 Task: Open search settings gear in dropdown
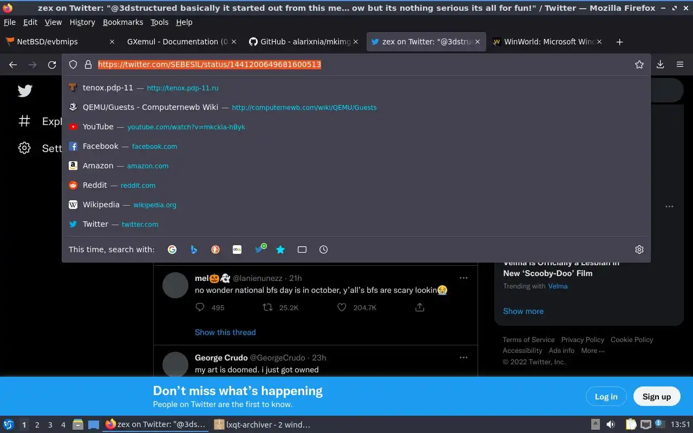[639, 250]
